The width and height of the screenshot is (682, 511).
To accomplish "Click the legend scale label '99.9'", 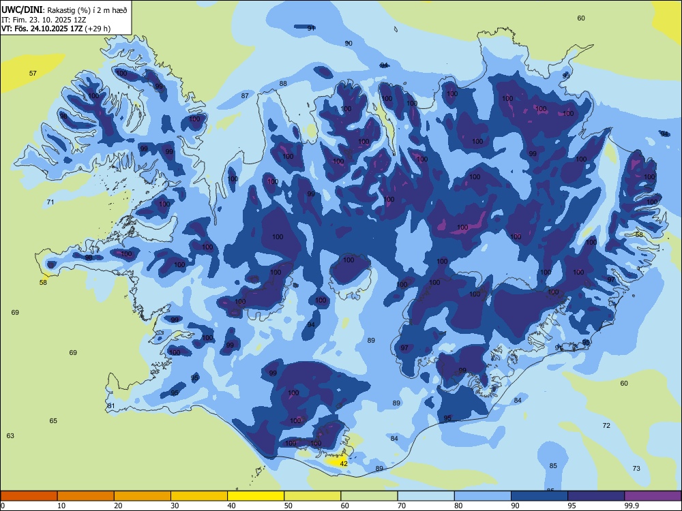I will tap(631, 506).
